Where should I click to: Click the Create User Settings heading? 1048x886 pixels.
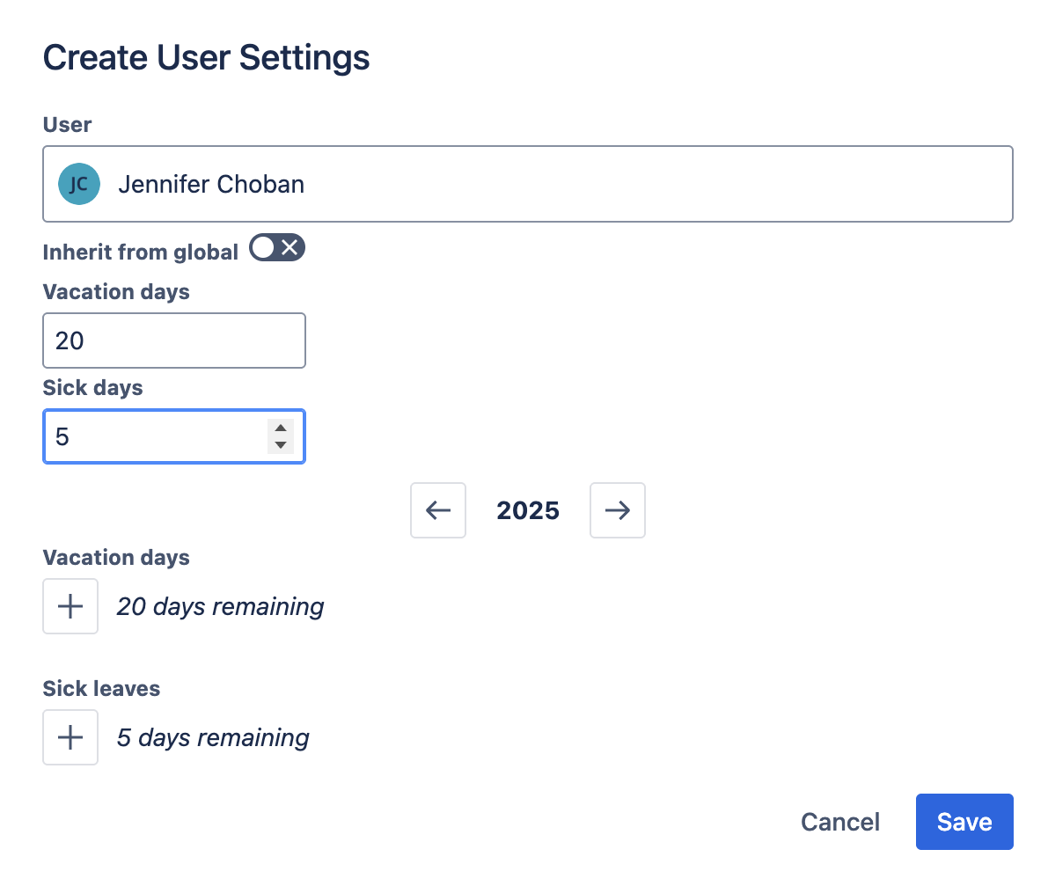[x=206, y=56]
